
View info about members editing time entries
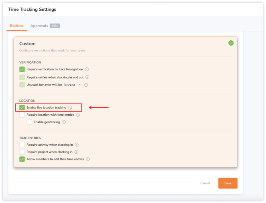click(88, 159)
